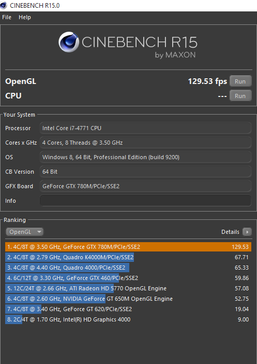Open the Help menu

tap(25, 17)
